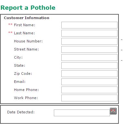The width and height of the screenshot is (123, 126).
Task: Focus the Email text box
Action: click(x=89, y=82)
